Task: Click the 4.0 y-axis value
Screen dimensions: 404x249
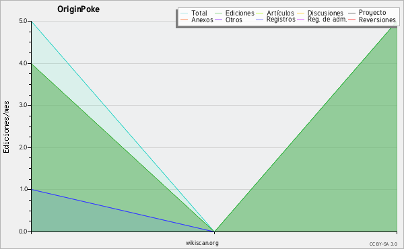Action: click(x=23, y=63)
